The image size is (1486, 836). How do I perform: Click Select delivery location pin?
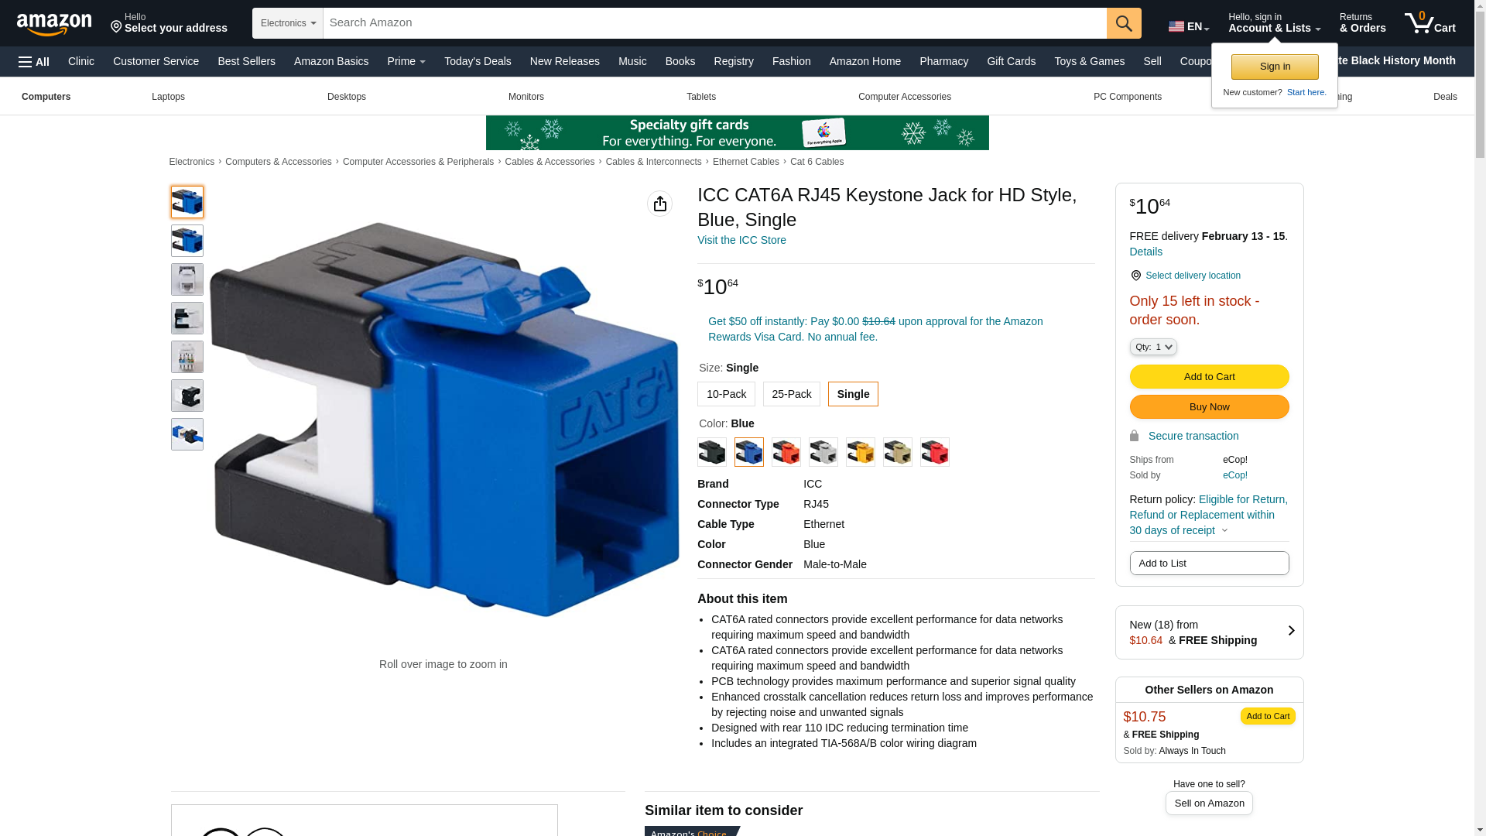point(1135,276)
